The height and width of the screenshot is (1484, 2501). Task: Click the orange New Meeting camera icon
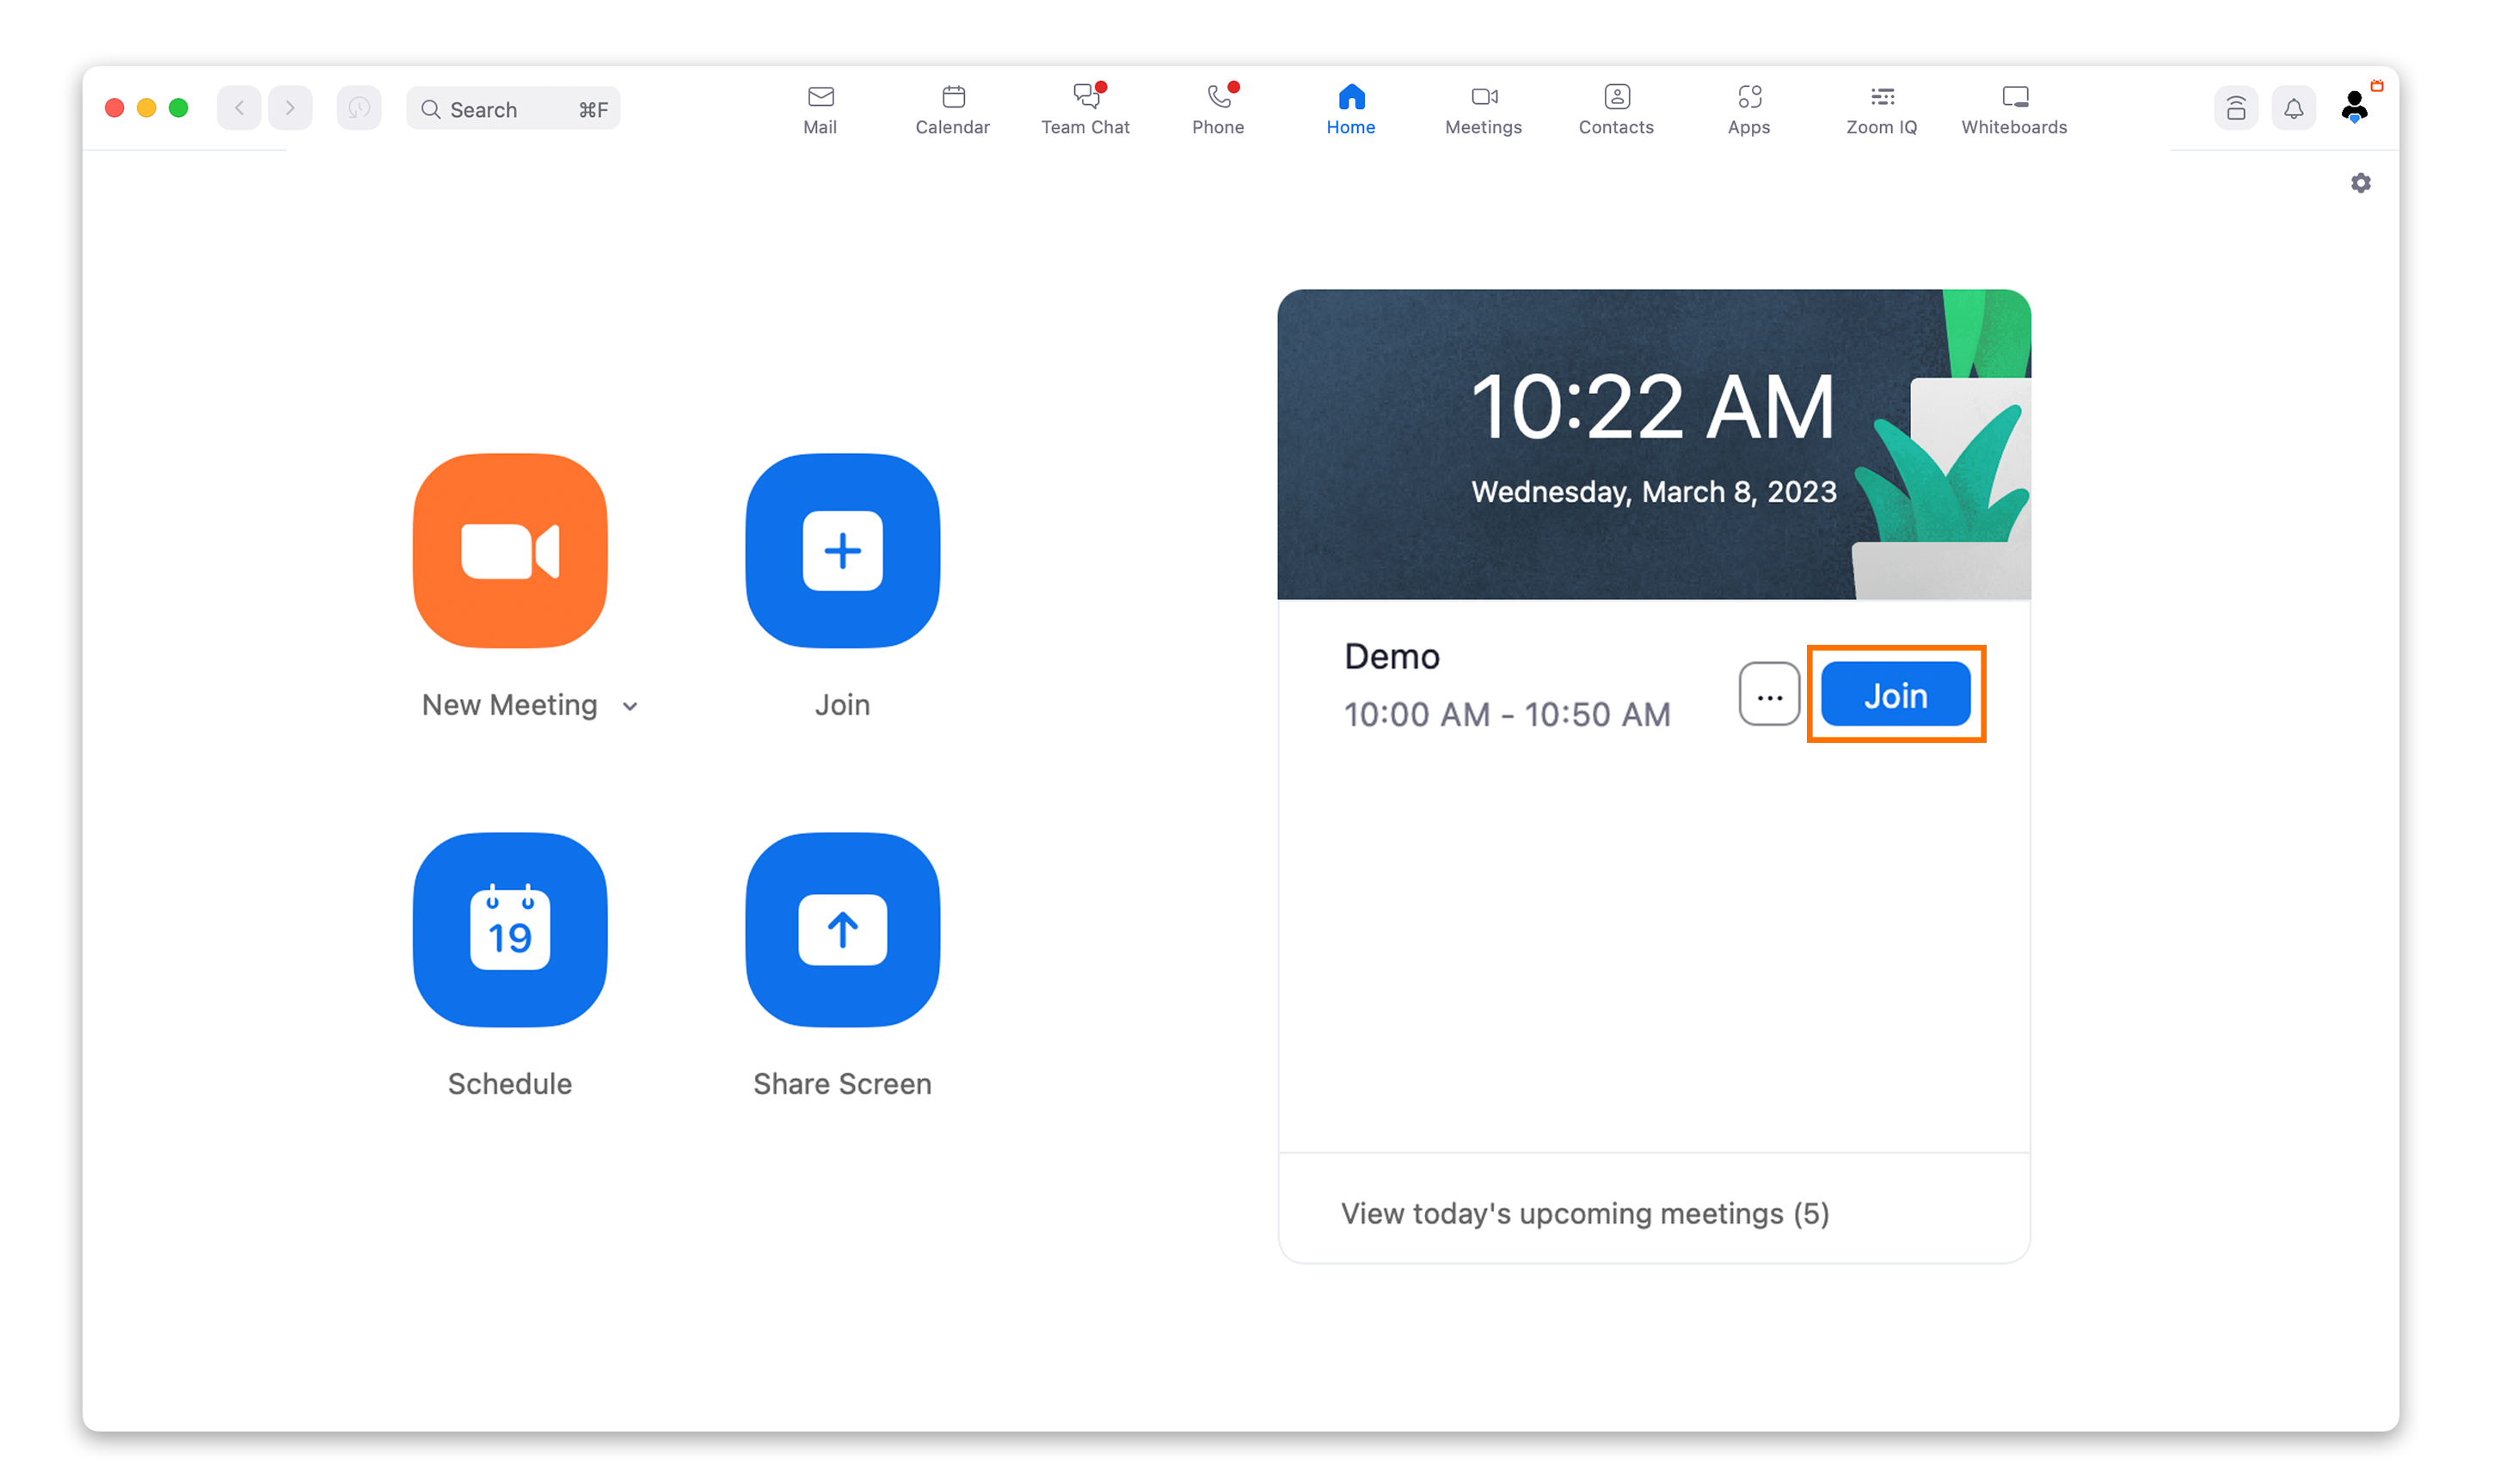click(x=510, y=550)
